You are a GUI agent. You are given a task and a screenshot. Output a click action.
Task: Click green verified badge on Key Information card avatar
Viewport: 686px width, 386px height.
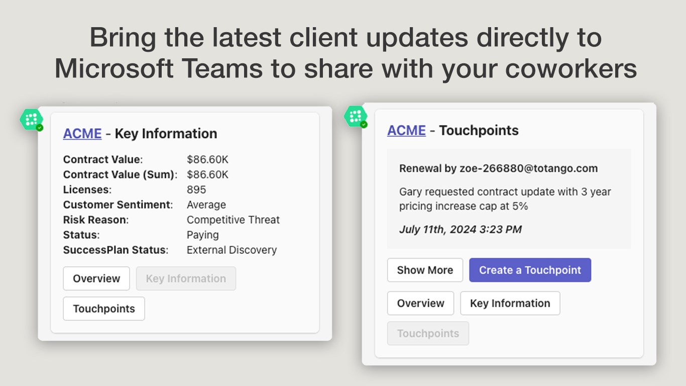[40, 128]
